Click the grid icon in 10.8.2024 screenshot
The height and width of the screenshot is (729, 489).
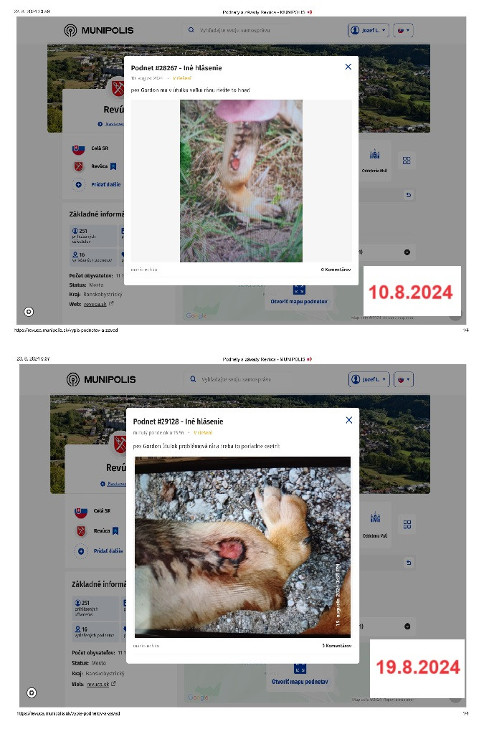[x=407, y=161]
